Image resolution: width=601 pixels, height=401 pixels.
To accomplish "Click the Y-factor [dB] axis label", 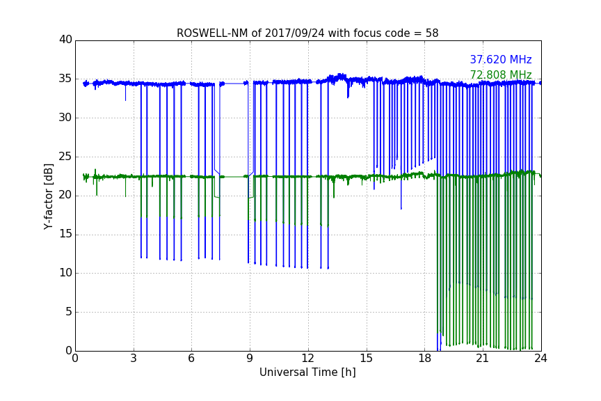I will [x=48, y=196].
